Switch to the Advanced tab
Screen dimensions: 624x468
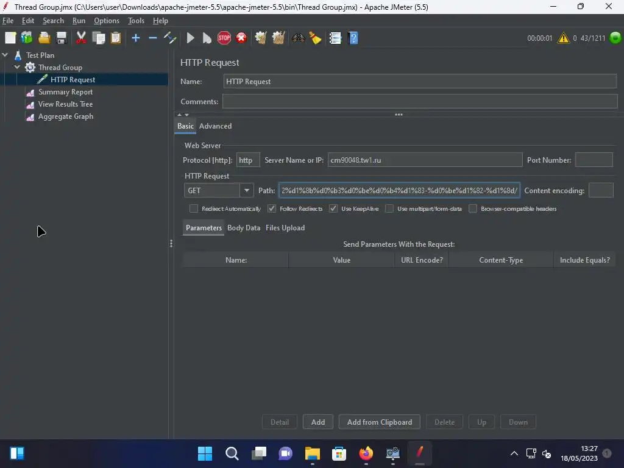click(x=215, y=126)
